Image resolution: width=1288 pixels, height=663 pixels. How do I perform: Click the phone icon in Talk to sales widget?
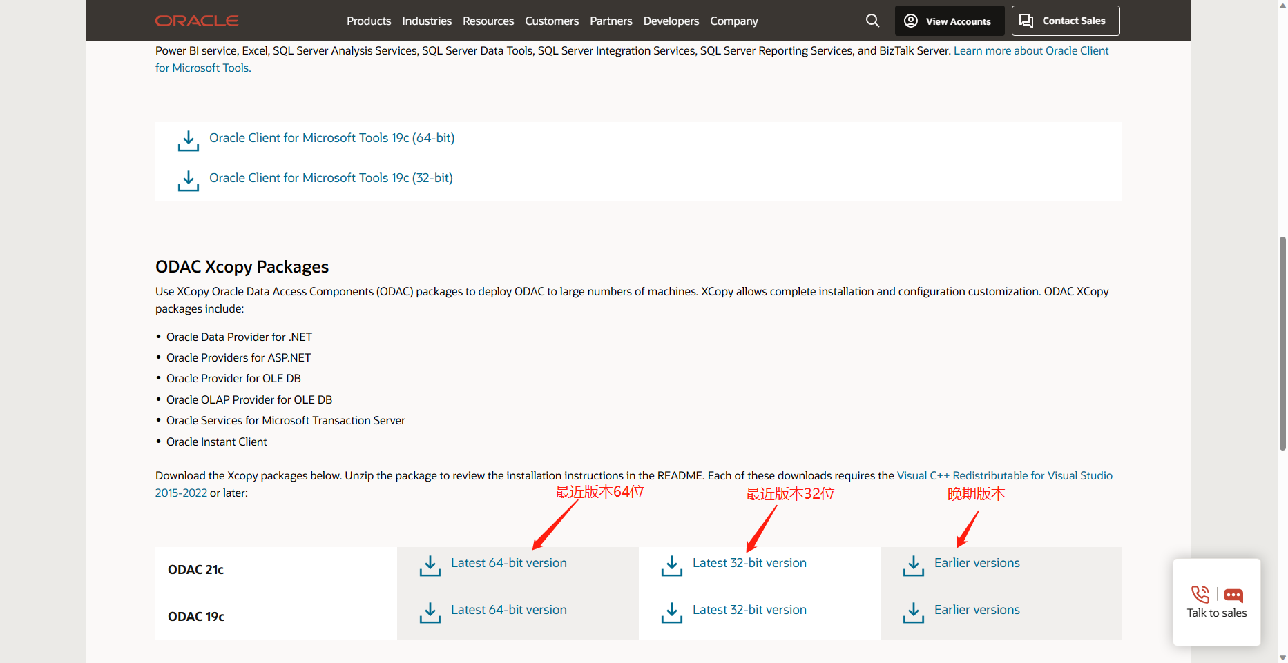tap(1200, 594)
